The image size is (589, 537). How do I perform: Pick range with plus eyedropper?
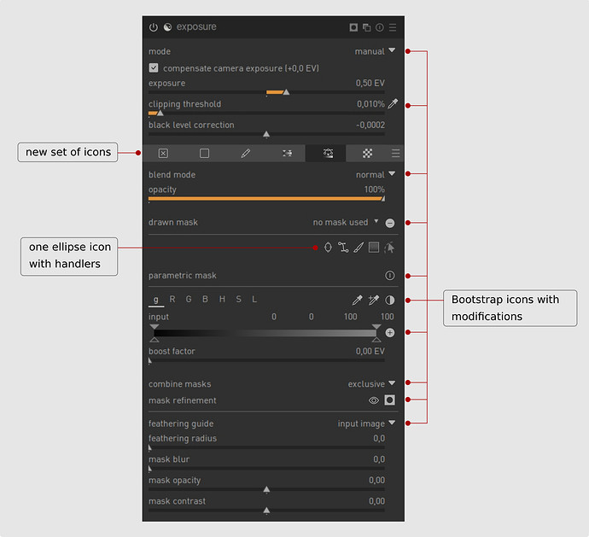coord(373,300)
